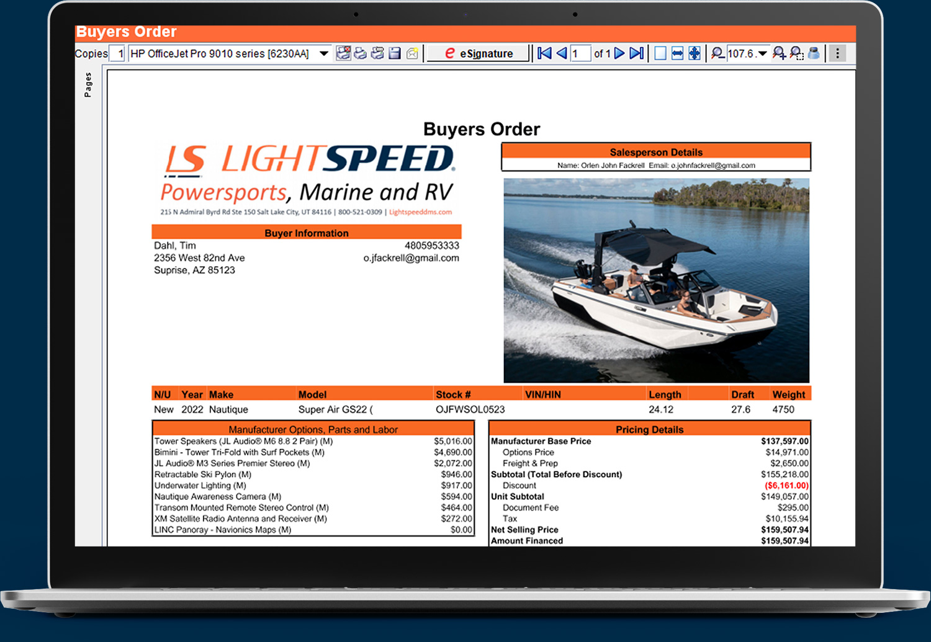The height and width of the screenshot is (642, 931).
Task: Click the "XM Satellite Radio Antenna" row
Action: (313, 519)
